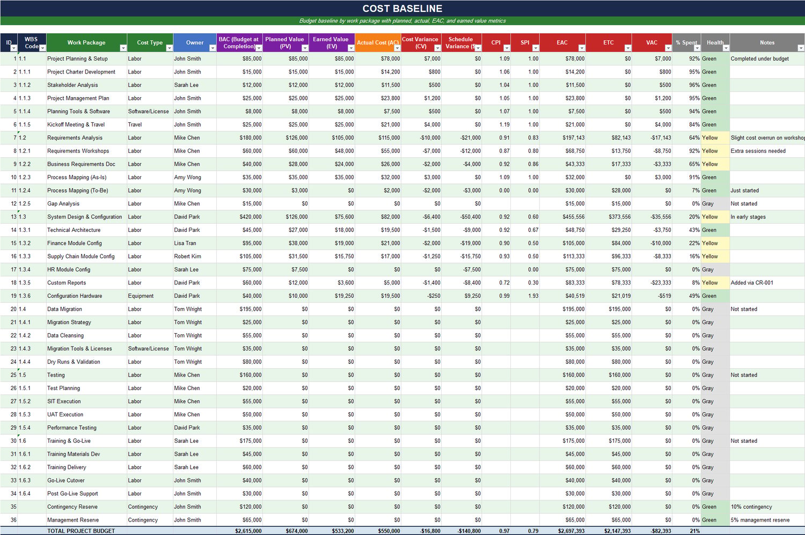805x535 pixels.
Task: Open the Cost Type filter dropdown
Action: 169,48
